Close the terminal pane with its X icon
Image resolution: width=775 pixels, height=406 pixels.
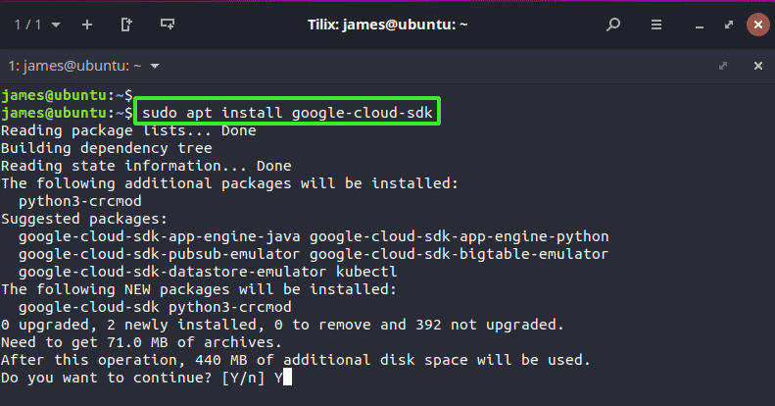click(758, 66)
